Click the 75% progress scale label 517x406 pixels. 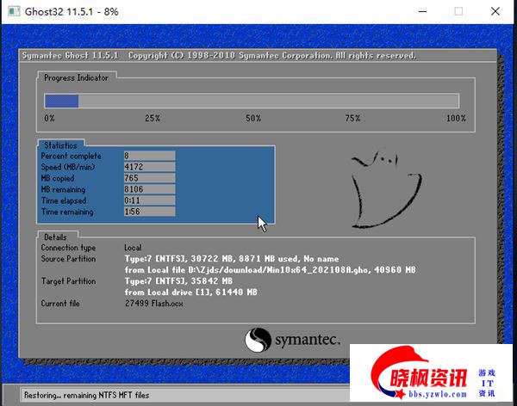point(352,118)
